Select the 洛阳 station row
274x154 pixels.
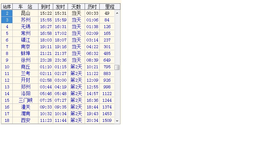[x=25, y=94]
